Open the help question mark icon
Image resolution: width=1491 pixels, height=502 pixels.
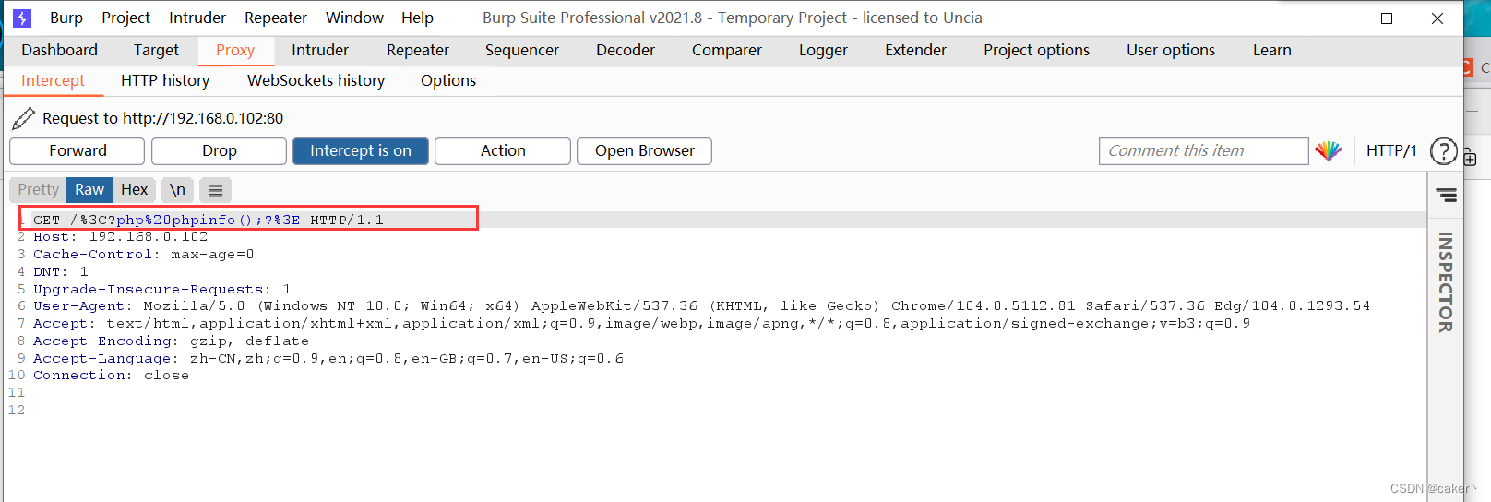click(1443, 151)
